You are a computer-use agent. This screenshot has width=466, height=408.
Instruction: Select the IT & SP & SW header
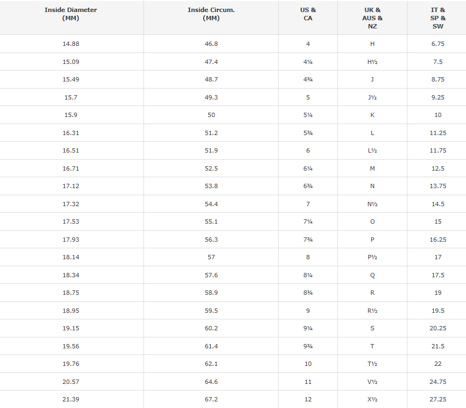[x=438, y=18]
